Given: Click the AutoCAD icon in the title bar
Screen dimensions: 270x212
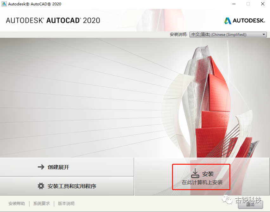Looking at the screenshot, I should coord(4,4).
